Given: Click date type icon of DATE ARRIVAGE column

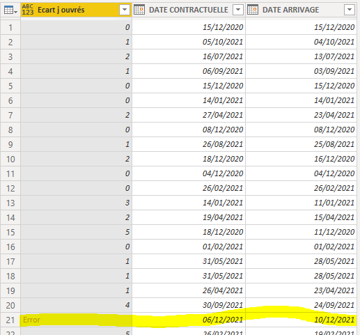Looking at the screenshot, I should click(253, 10).
